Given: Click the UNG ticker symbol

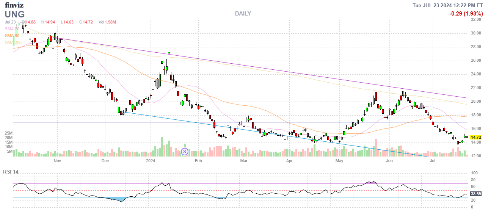Looking at the screenshot, I should click(15, 14).
